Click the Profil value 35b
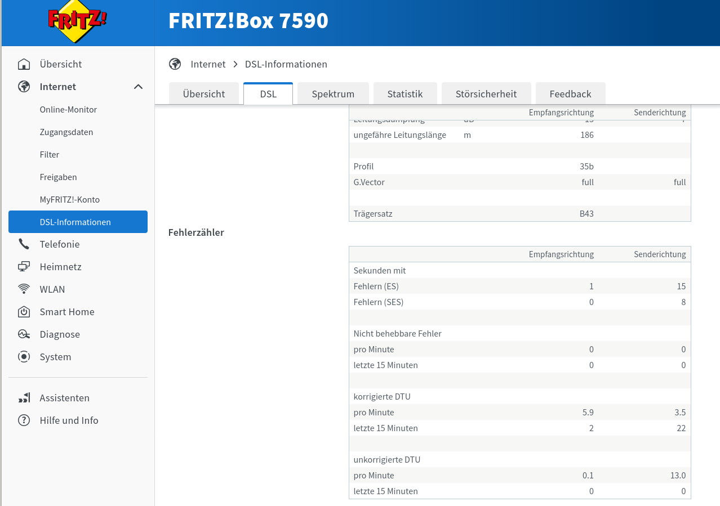Image resolution: width=720 pixels, height=506 pixels. coord(587,167)
